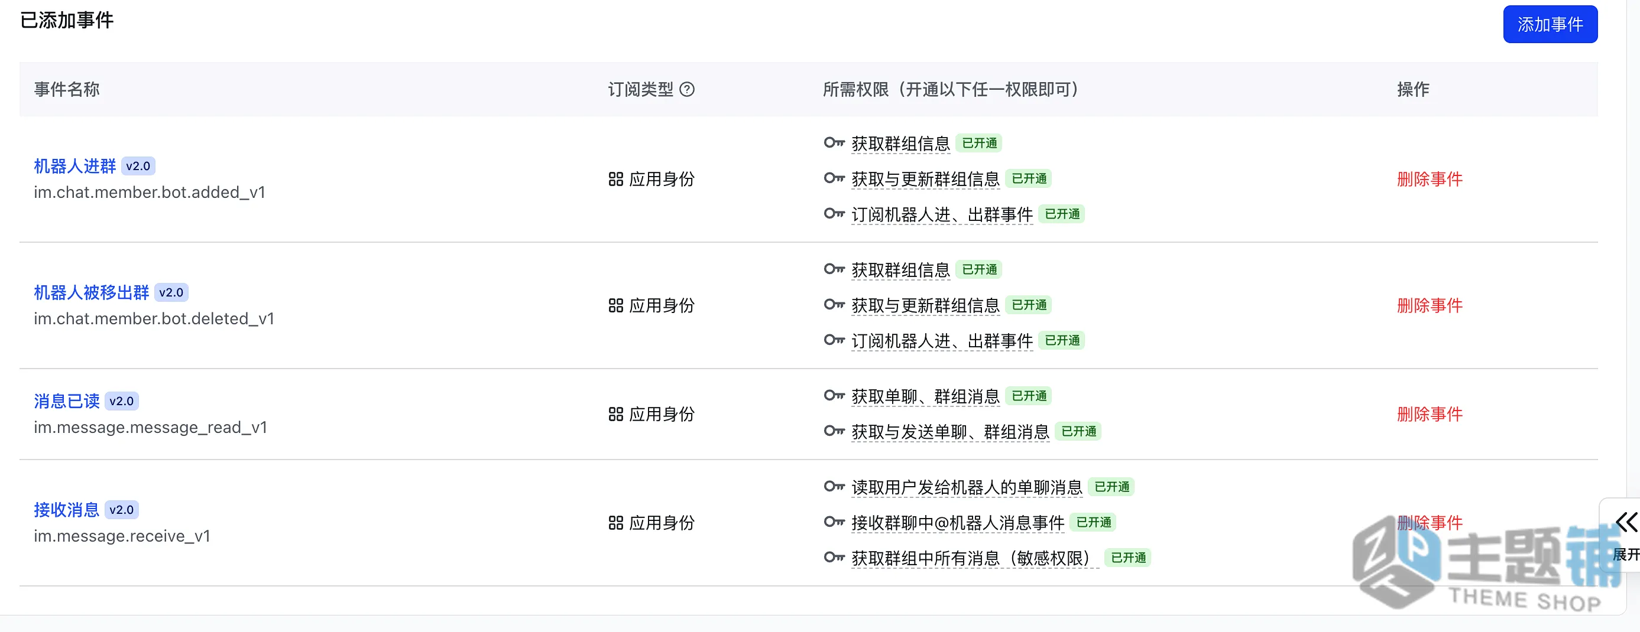
Task: Click key icon beside 订阅机器人进、出群事件 in 机器人被移出群 row
Action: (x=834, y=340)
